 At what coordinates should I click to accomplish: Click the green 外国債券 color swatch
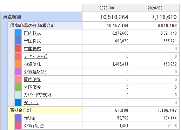18,87
